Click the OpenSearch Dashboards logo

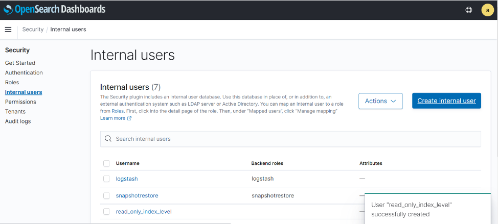(54, 10)
